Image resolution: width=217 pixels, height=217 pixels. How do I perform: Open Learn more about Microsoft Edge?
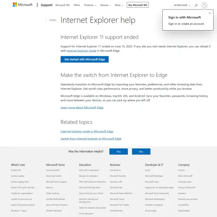(x=82, y=108)
